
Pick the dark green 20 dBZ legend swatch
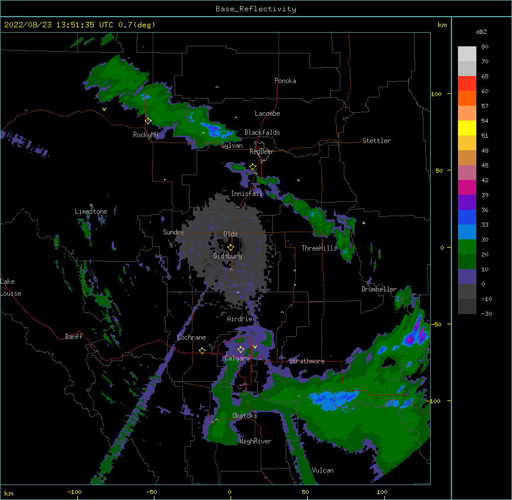point(467,261)
